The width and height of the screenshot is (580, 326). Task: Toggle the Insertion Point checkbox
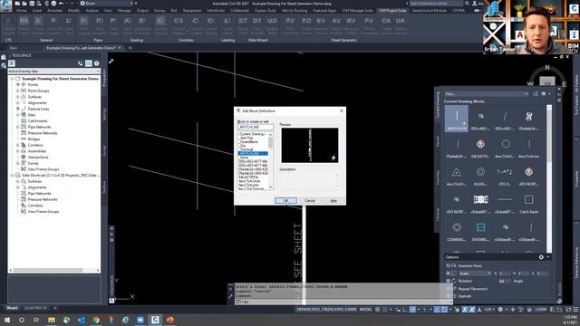point(449,265)
